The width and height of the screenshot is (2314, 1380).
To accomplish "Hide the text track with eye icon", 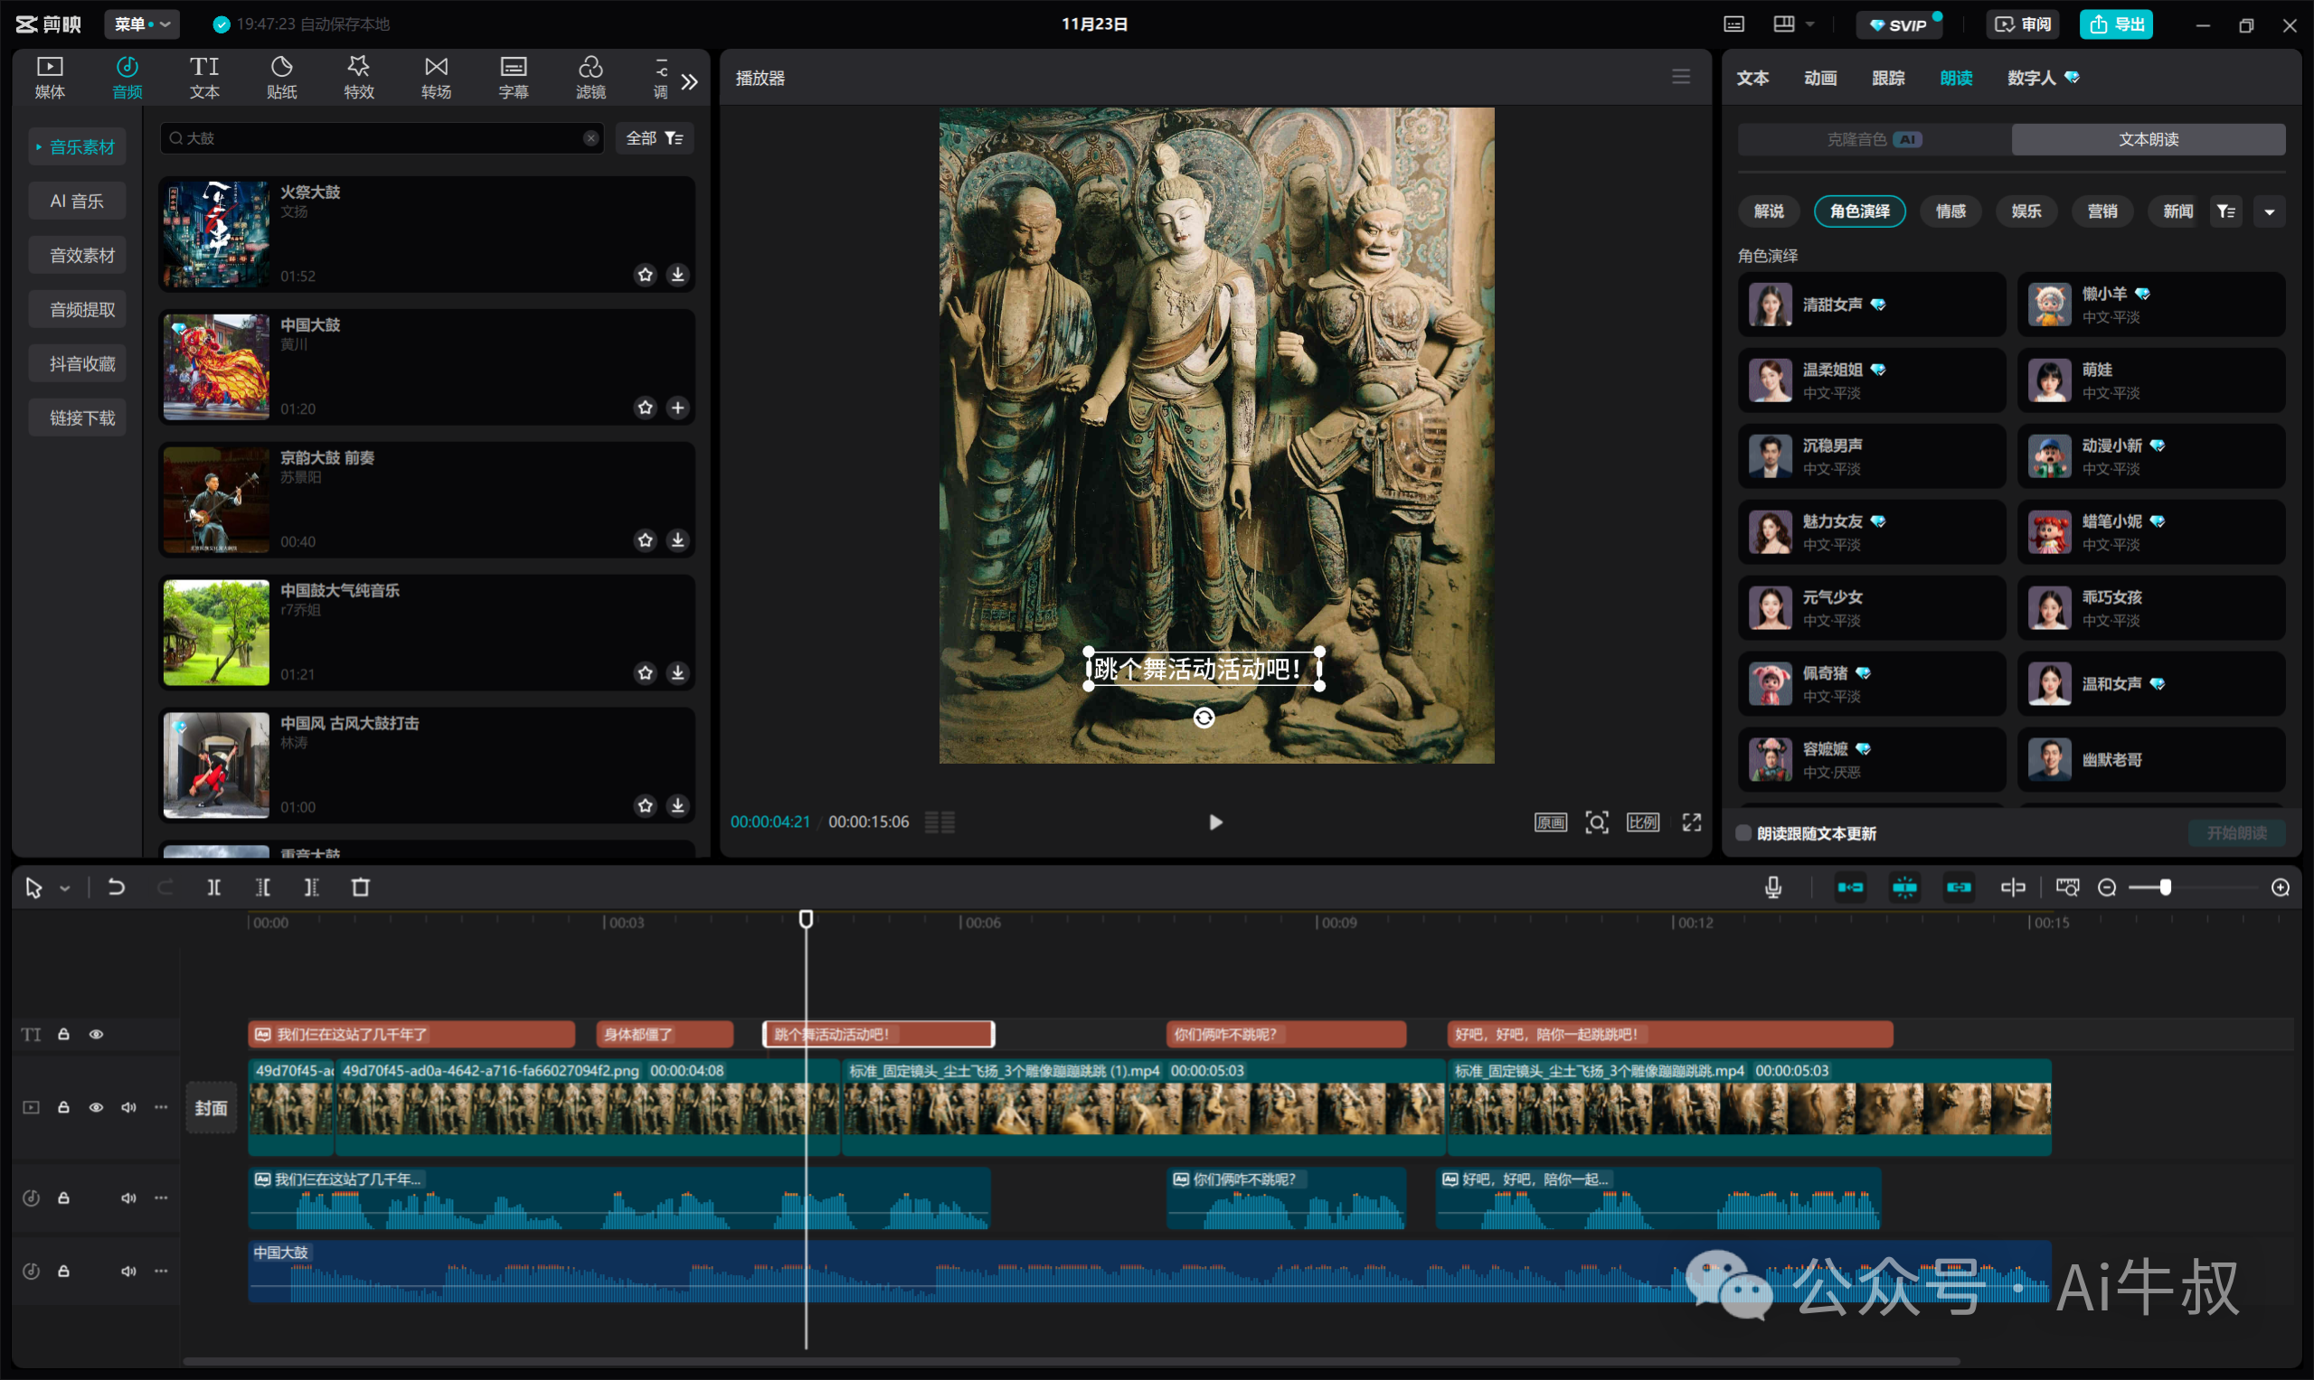I will coord(96,1034).
